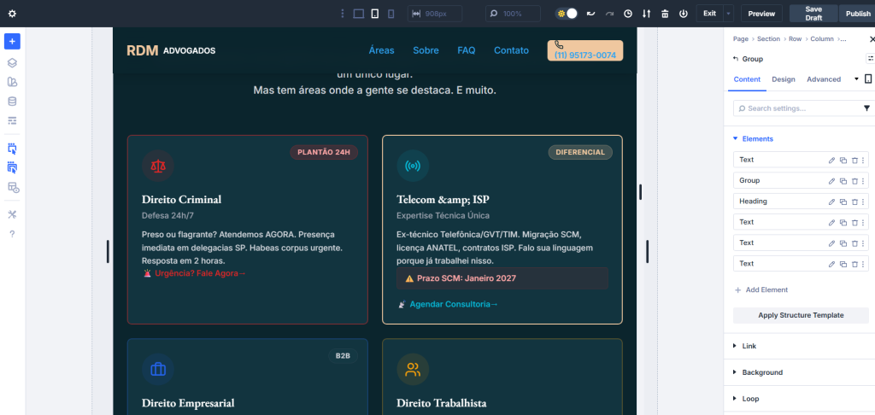Image resolution: width=875 pixels, height=415 pixels.
Task: Open the editing history clock icon
Action: pyautogui.click(x=628, y=14)
